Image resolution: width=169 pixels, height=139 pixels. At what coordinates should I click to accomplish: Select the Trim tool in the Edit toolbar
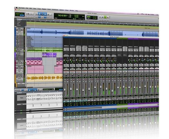[x=39, y=14]
